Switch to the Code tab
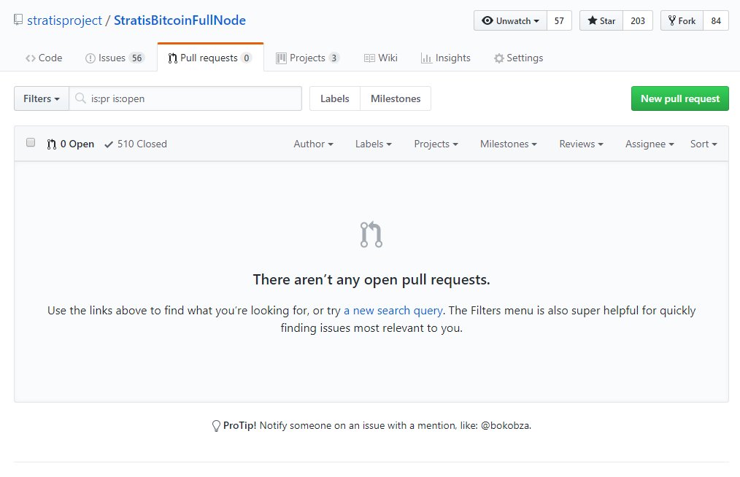Screen dimensions: 740x477 pos(44,58)
